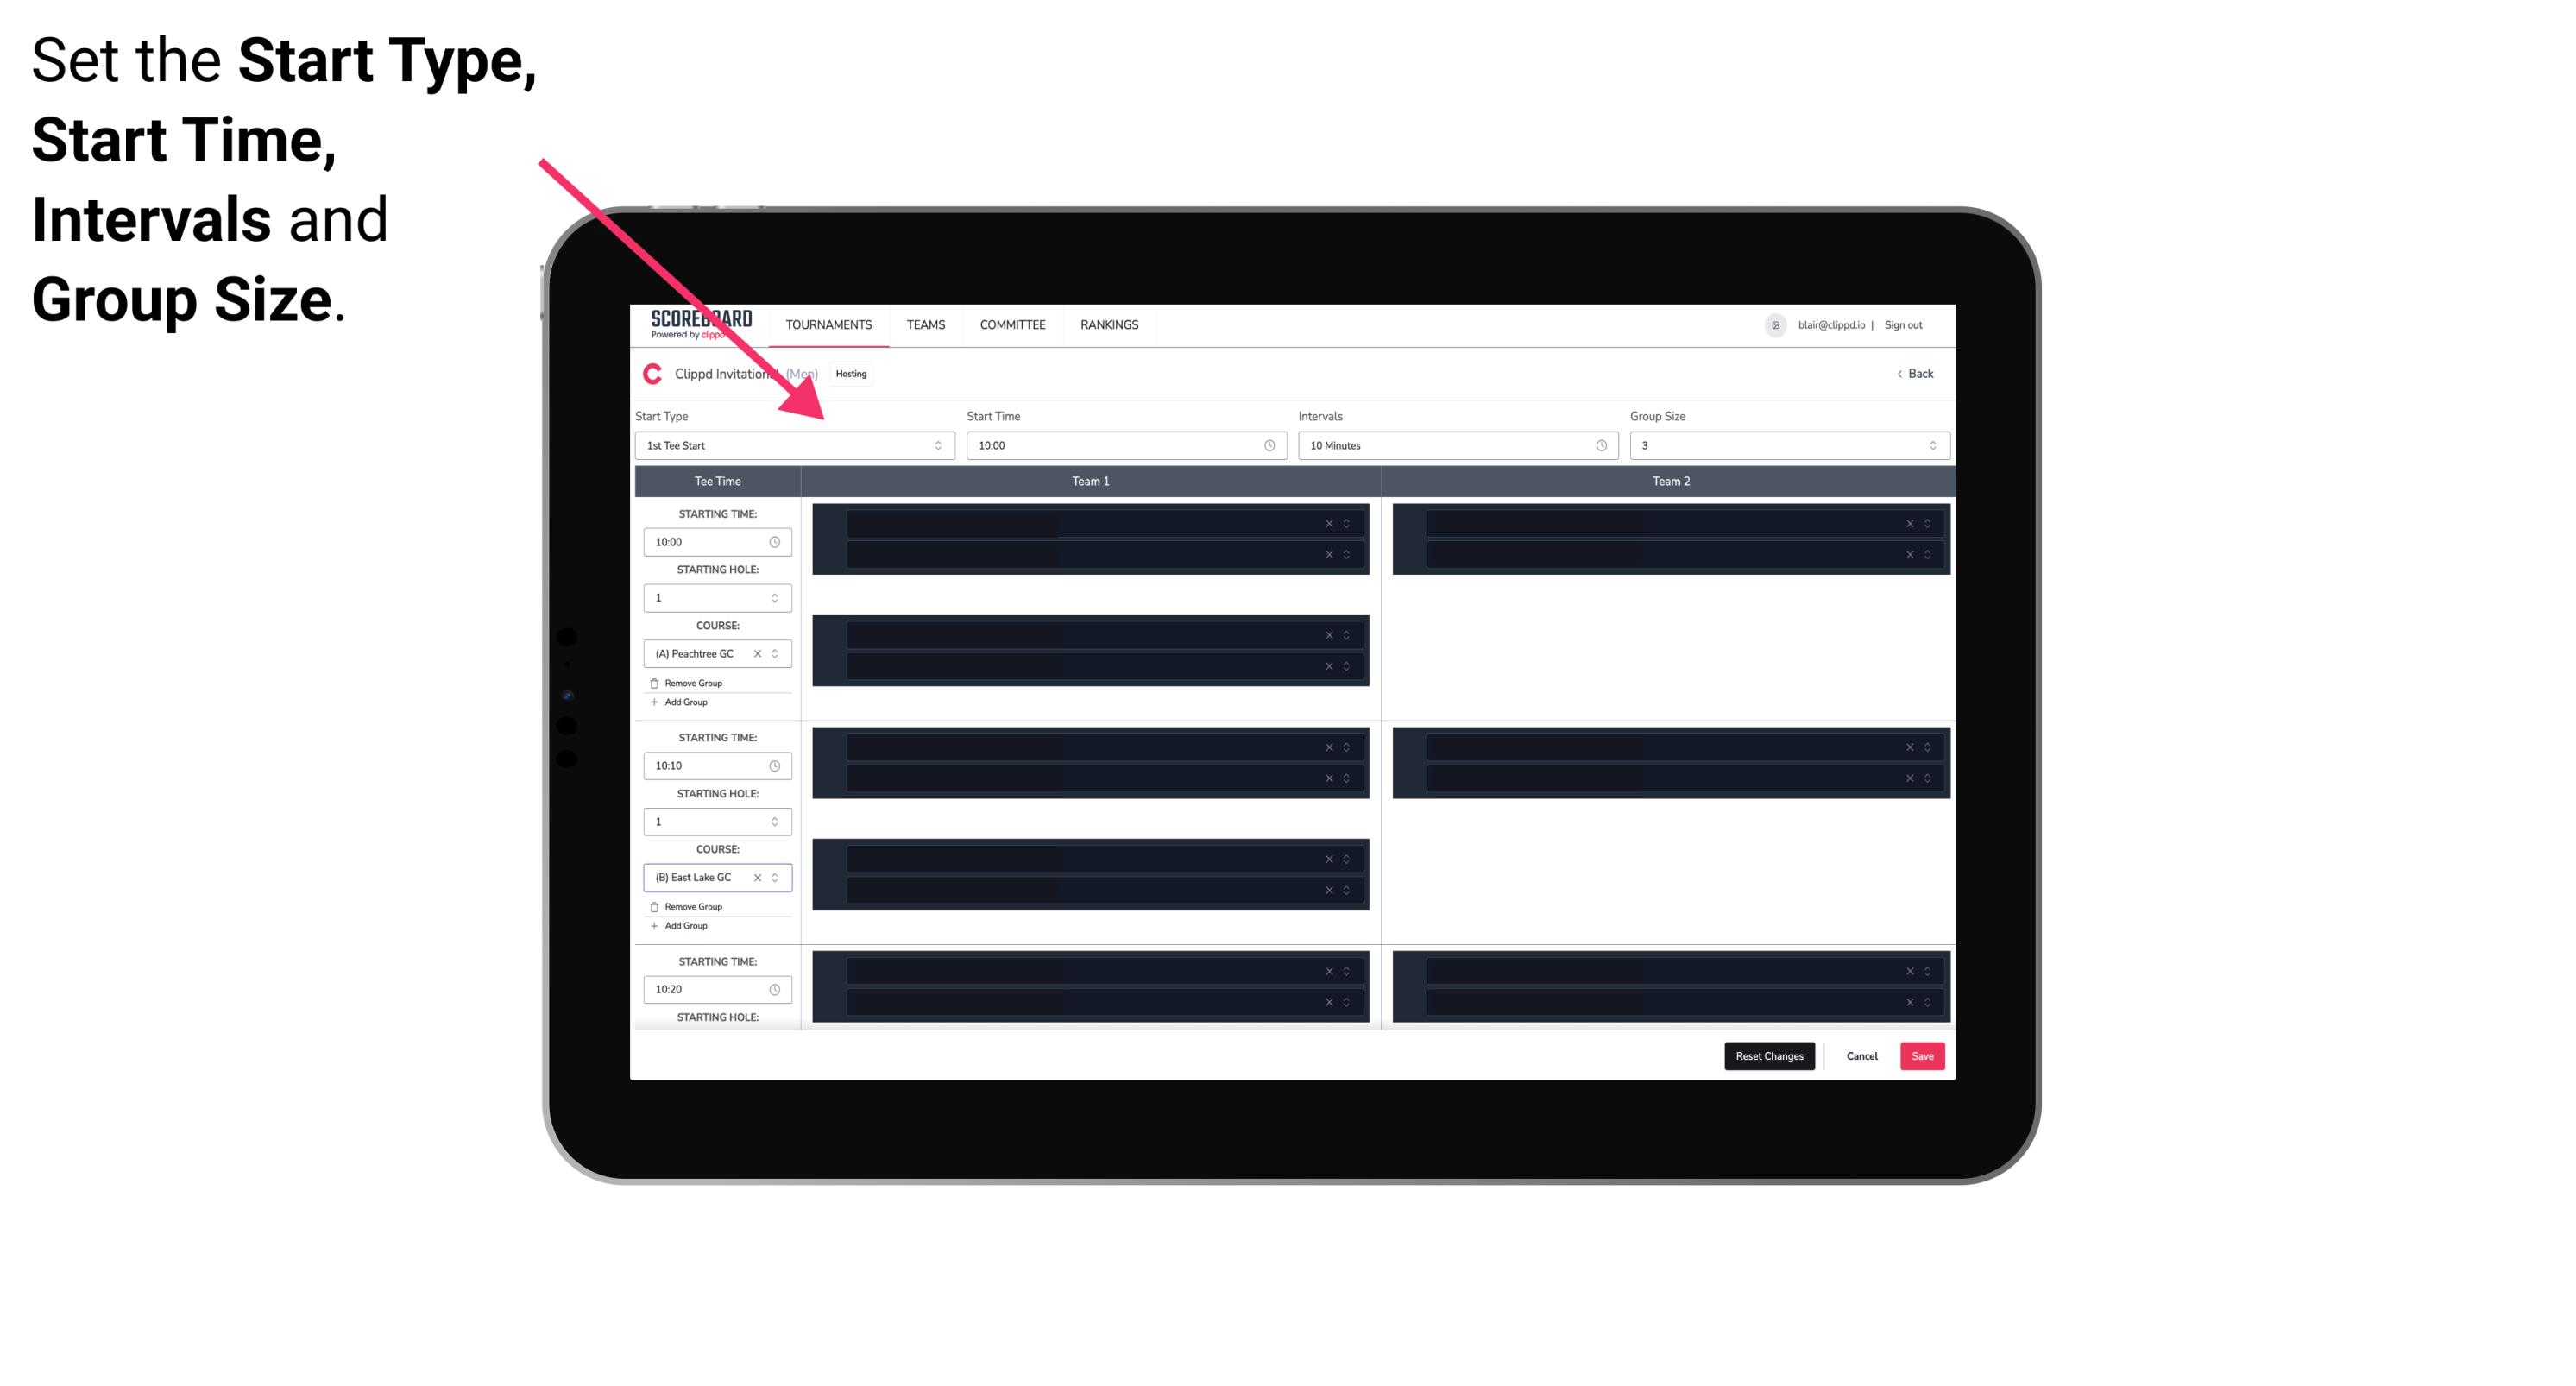
Task: Click the Cancel button
Action: point(1861,1056)
